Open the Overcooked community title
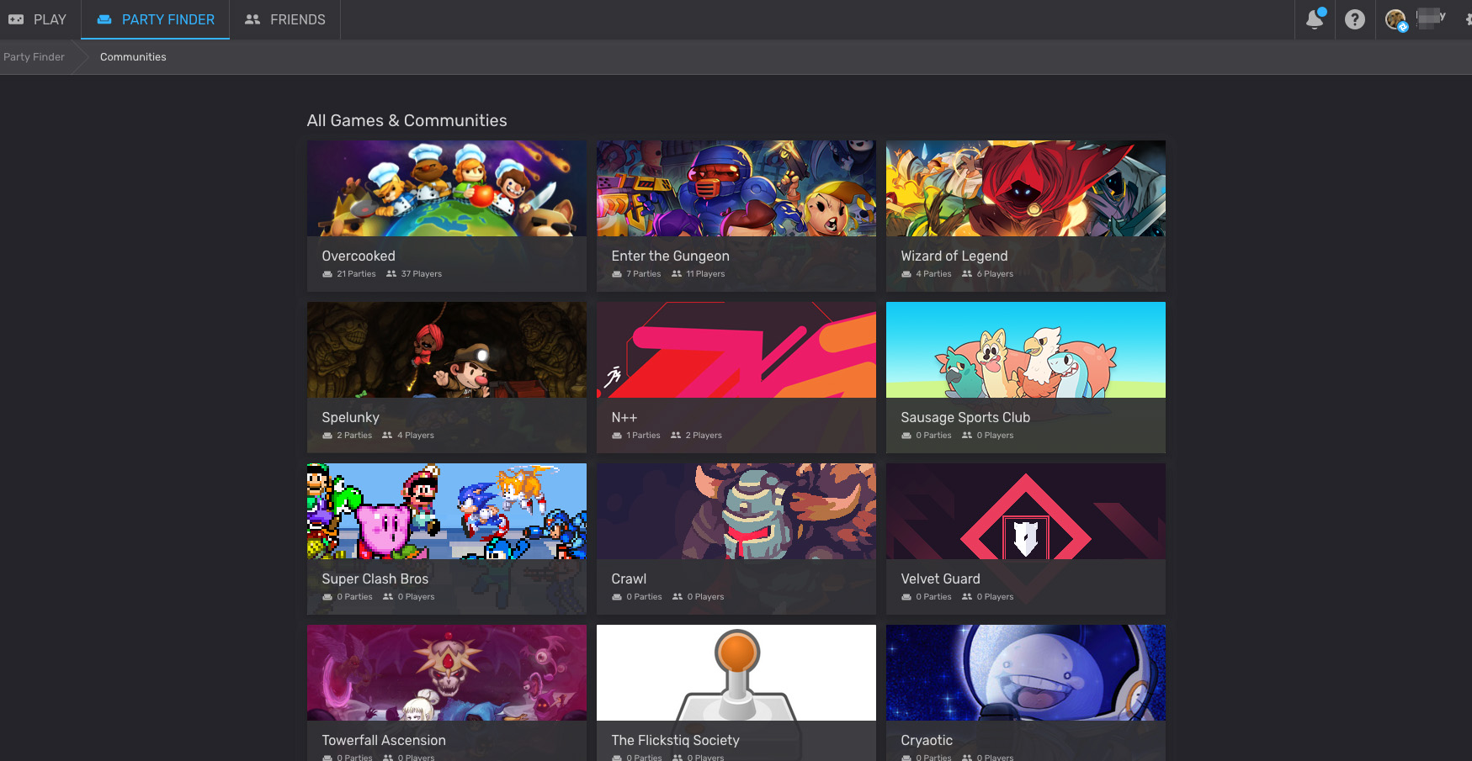 click(359, 256)
